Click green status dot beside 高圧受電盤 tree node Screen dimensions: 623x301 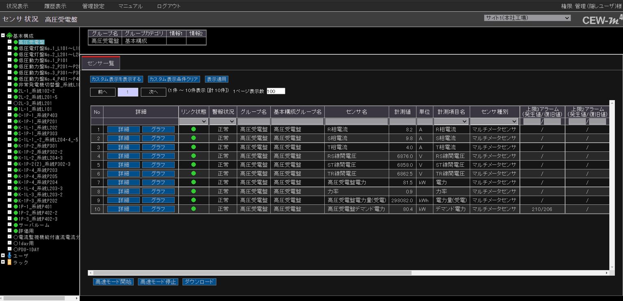16,42
